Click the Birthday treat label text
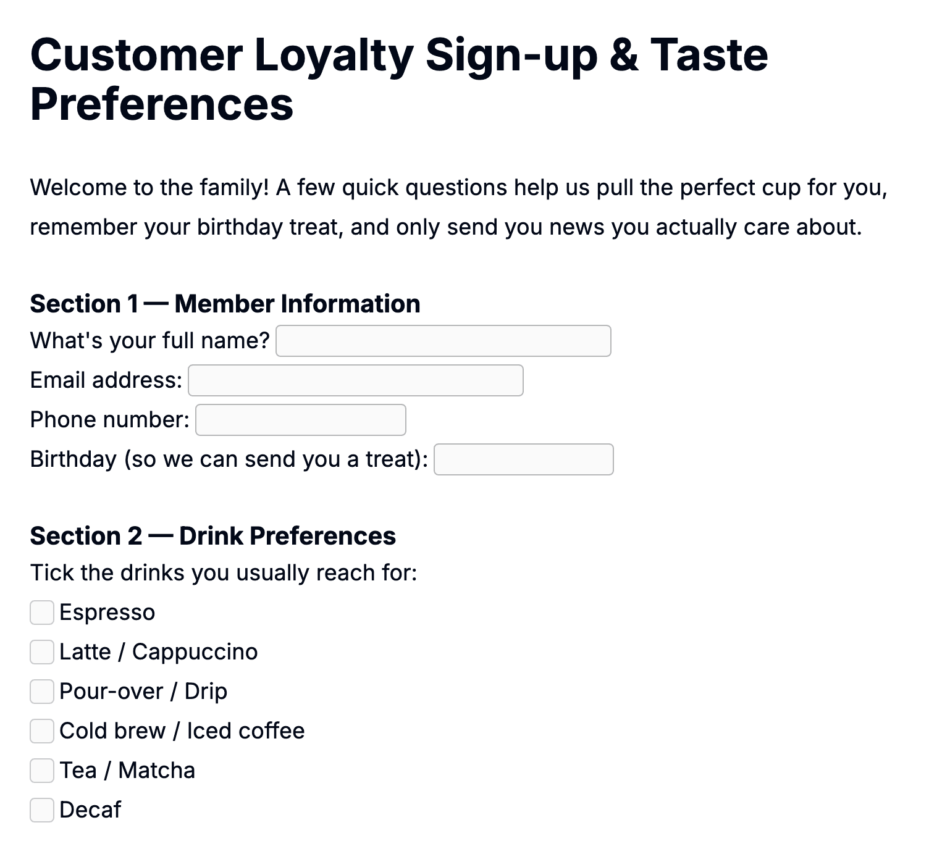This screenshot has width=929, height=841. pos(229,459)
